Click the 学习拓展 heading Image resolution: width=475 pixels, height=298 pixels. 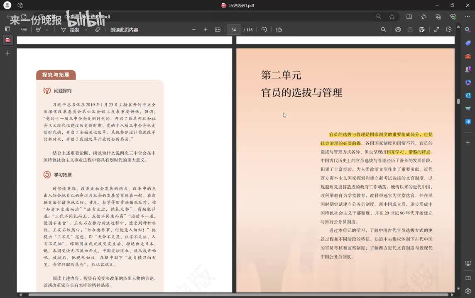point(63,175)
